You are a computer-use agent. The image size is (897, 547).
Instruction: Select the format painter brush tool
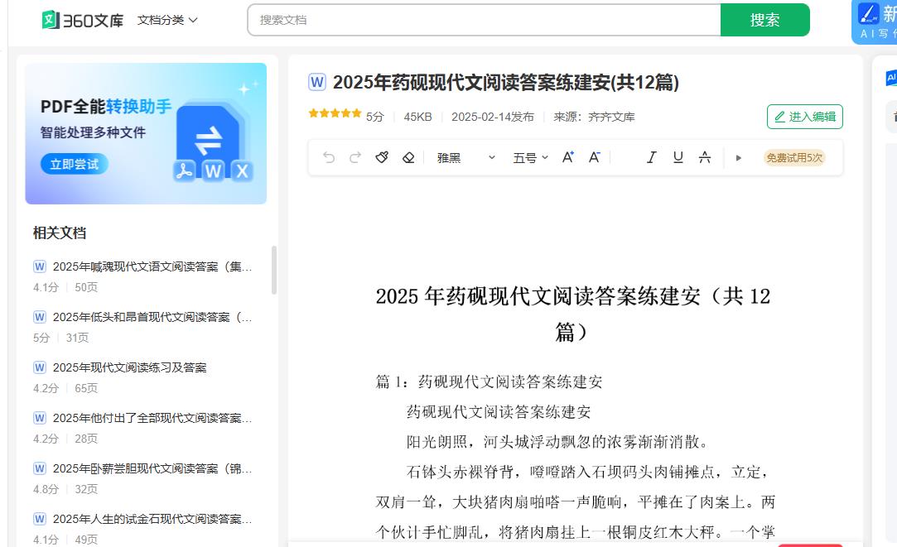(382, 157)
